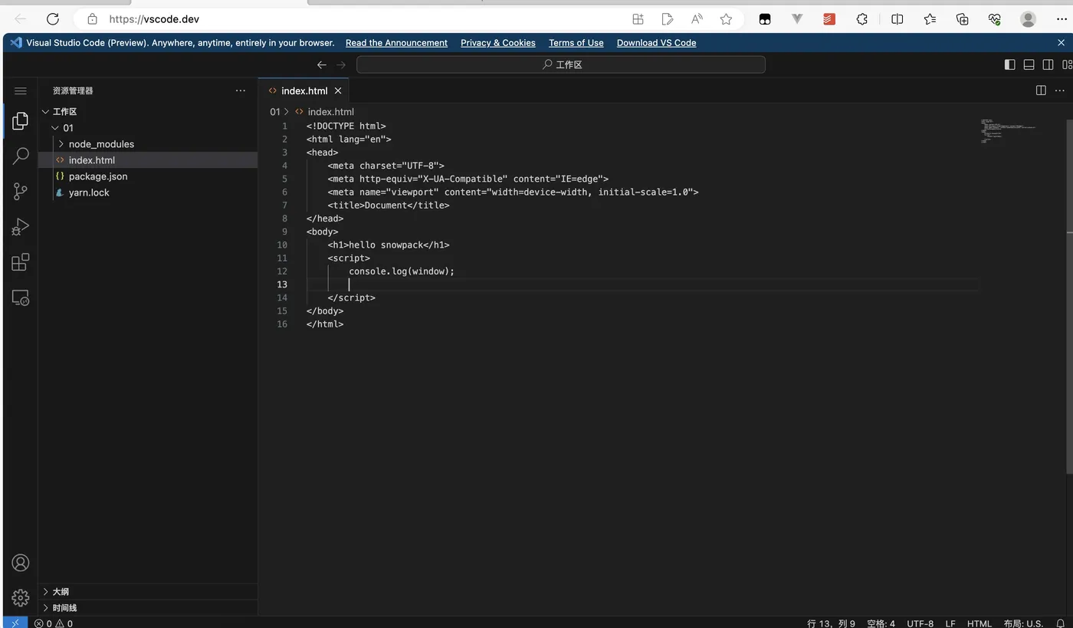Collapse the 工作区 workspace section

(45, 112)
